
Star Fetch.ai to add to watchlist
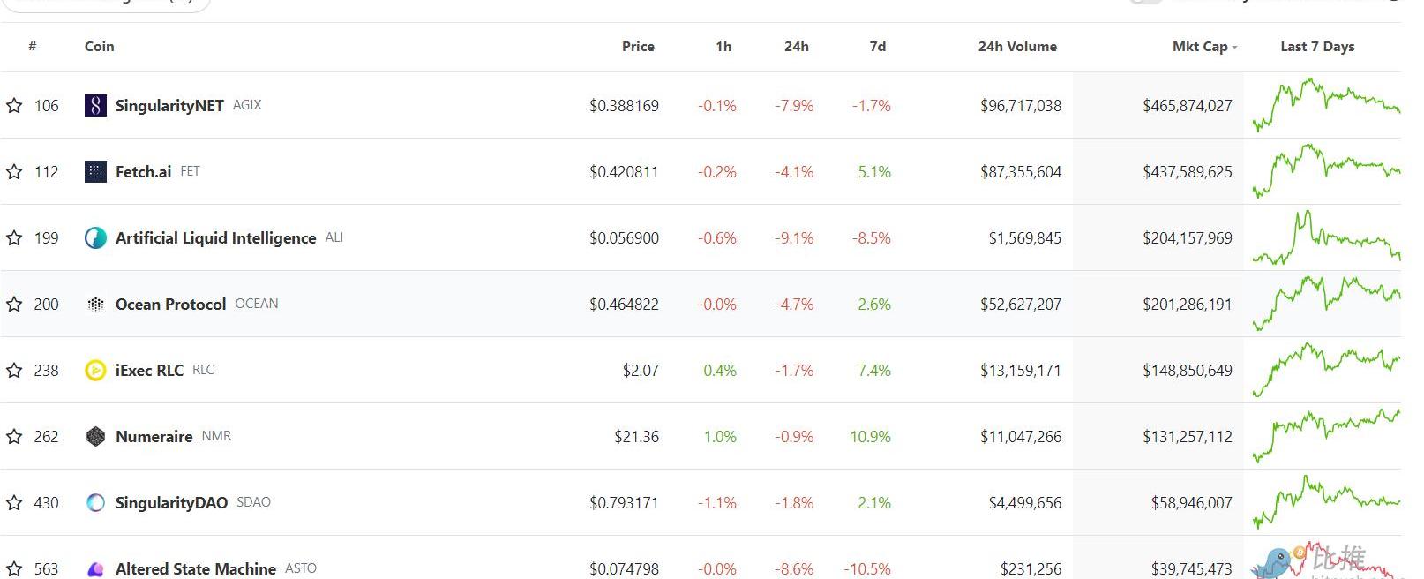[x=14, y=172]
